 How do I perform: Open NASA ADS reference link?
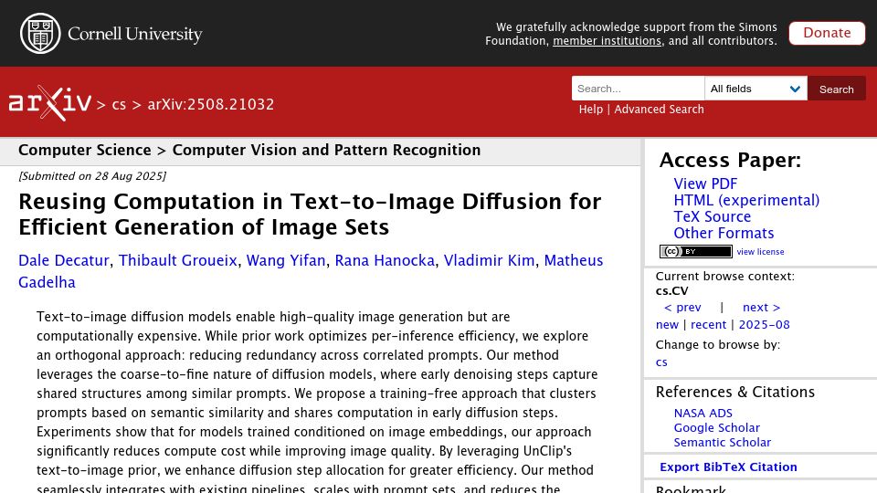point(703,413)
